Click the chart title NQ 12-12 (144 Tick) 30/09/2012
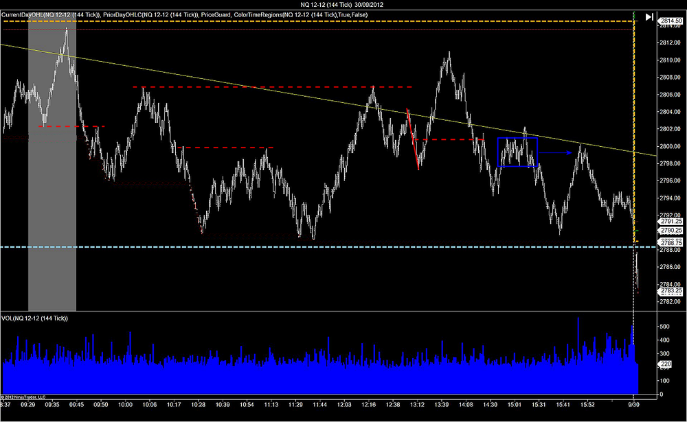 (x=341, y=5)
